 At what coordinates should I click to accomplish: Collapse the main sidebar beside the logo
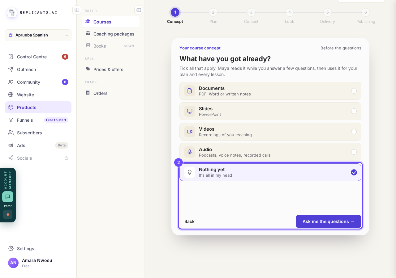click(x=77, y=10)
